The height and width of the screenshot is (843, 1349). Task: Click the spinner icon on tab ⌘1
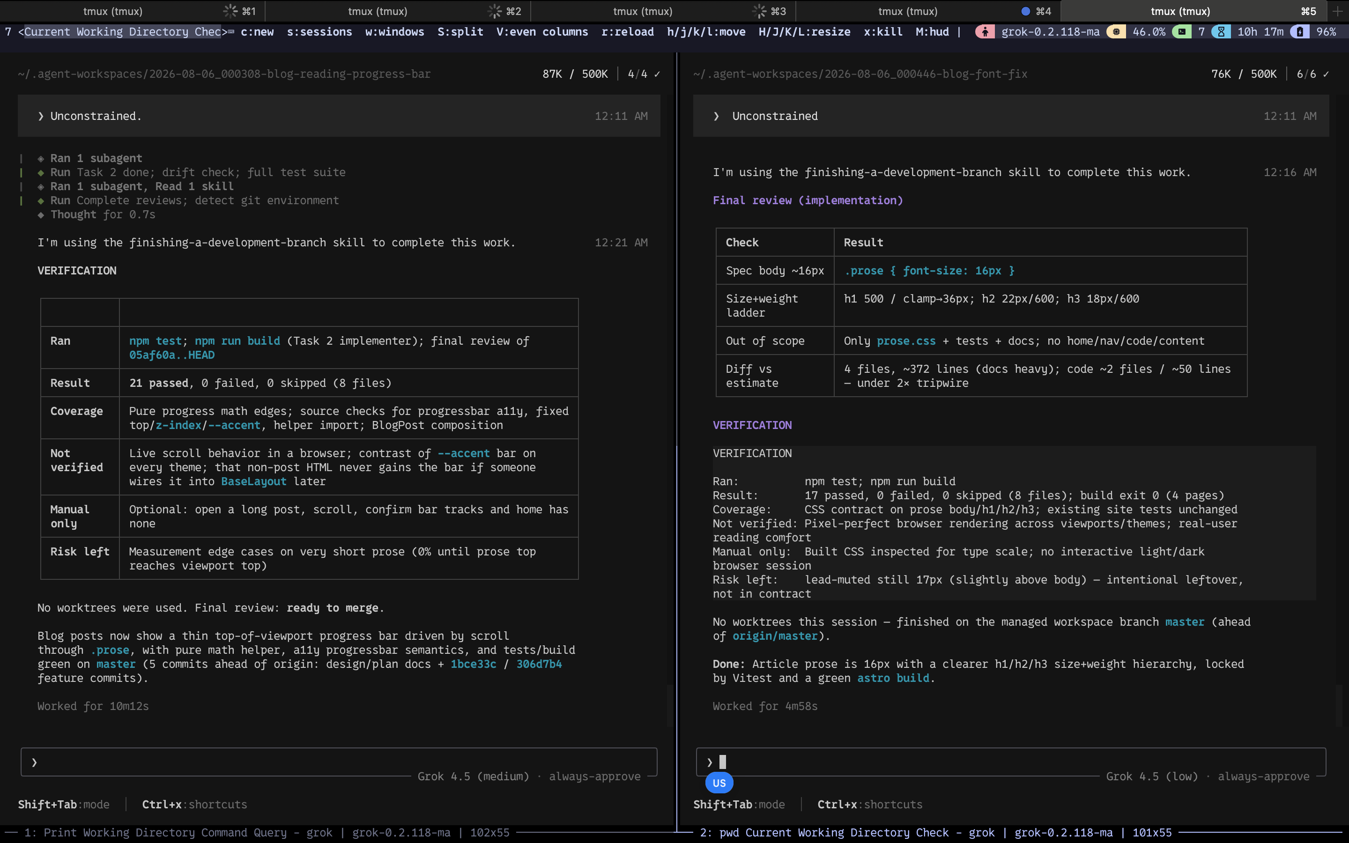coord(230,11)
